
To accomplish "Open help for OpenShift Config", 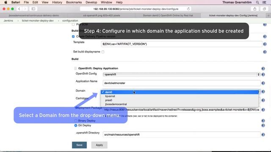I will 263,74.
